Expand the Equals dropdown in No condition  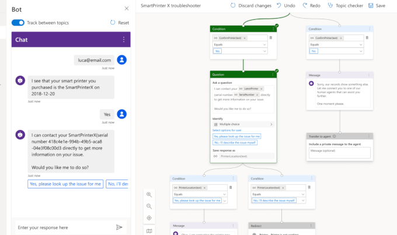[x=361, y=44]
